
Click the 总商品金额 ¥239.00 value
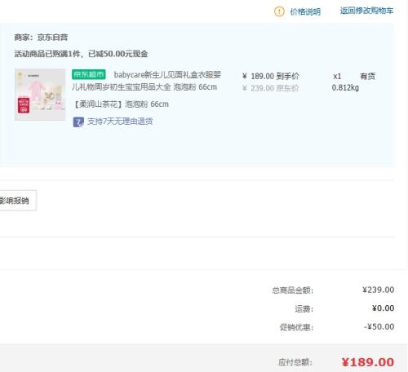coord(378,290)
